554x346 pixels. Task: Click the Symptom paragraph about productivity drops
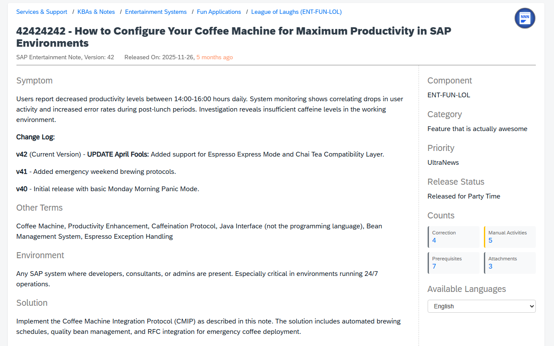210,109
